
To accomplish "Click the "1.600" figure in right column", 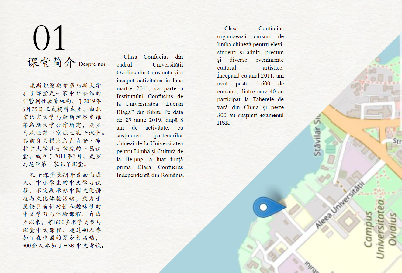I will (x=263, y=84).
